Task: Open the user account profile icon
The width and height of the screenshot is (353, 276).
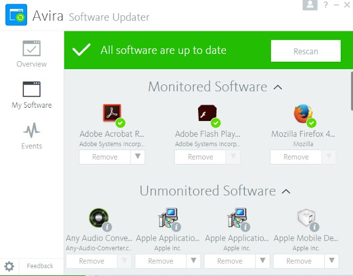Action: click(310, 5)
